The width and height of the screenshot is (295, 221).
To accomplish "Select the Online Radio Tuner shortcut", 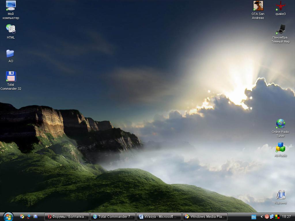I will [x=280, y=128].
